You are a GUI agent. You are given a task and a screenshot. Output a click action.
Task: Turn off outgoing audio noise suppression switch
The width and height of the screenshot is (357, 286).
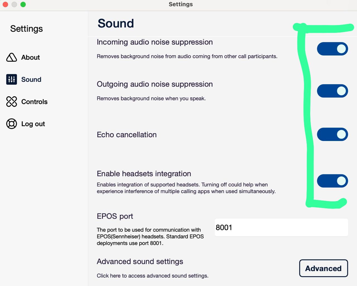tap(332, 91)
